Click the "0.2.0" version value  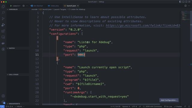point(75,30)
